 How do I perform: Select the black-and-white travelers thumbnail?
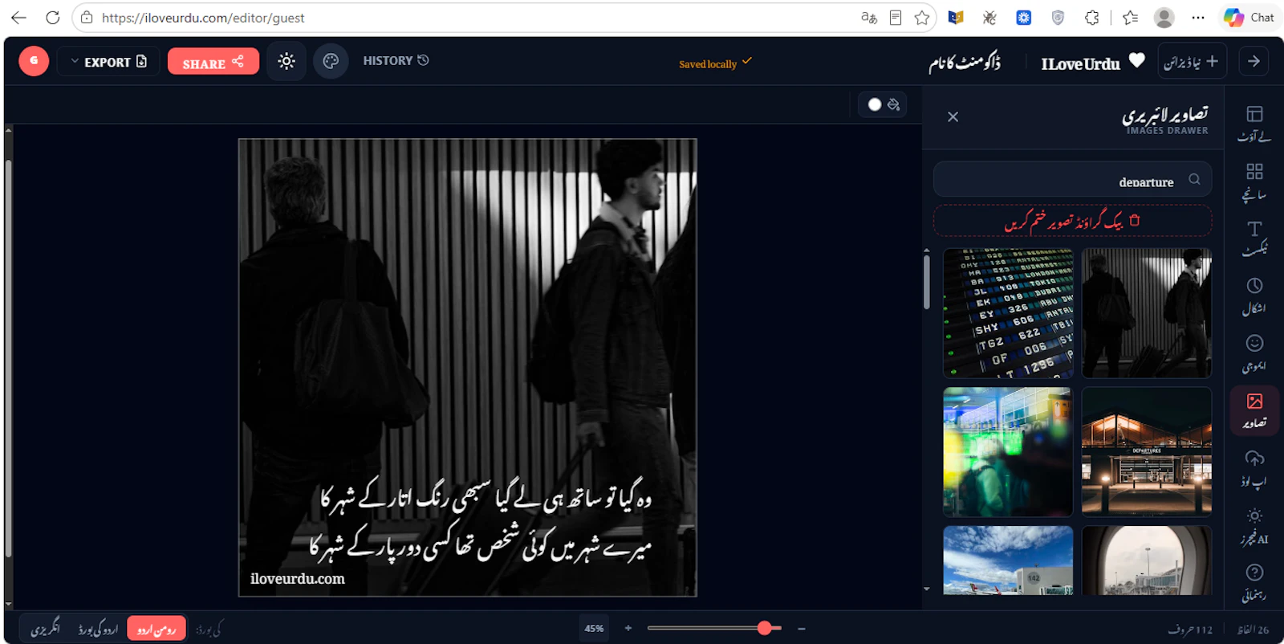click(x=1147, y=313)
